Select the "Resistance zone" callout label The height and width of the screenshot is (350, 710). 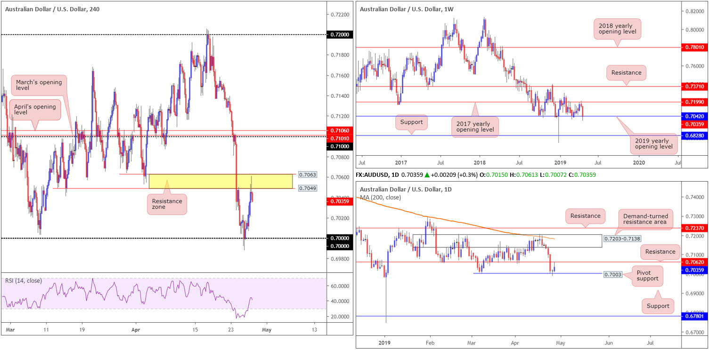(167, 204)
